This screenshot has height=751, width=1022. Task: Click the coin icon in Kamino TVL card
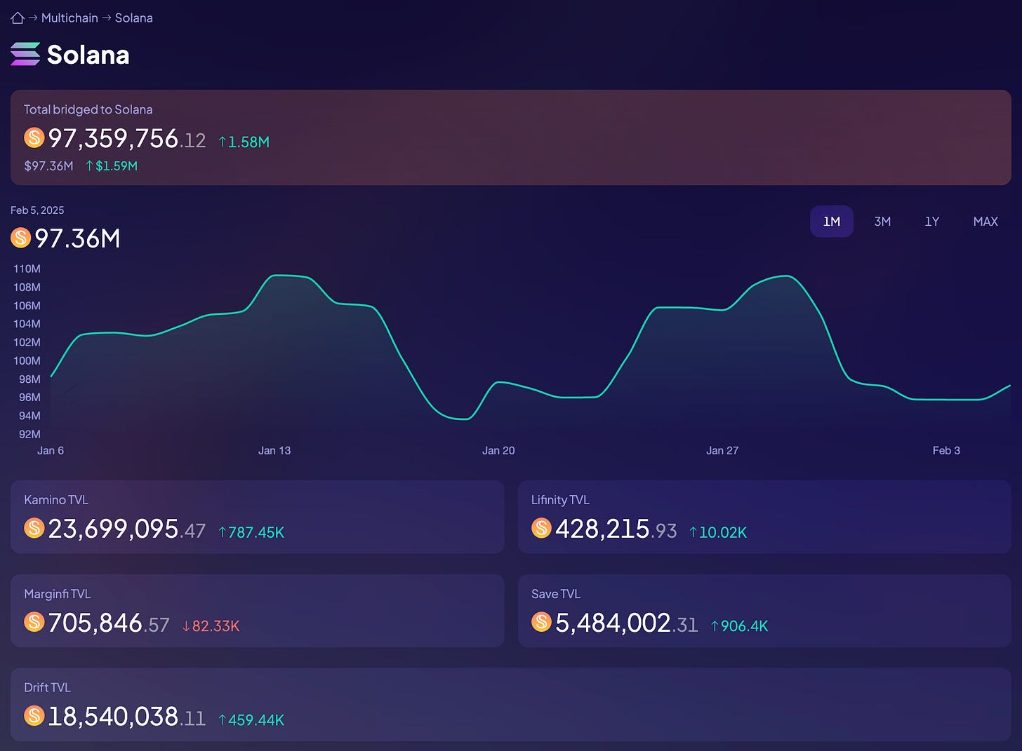(x=34, y=527)
